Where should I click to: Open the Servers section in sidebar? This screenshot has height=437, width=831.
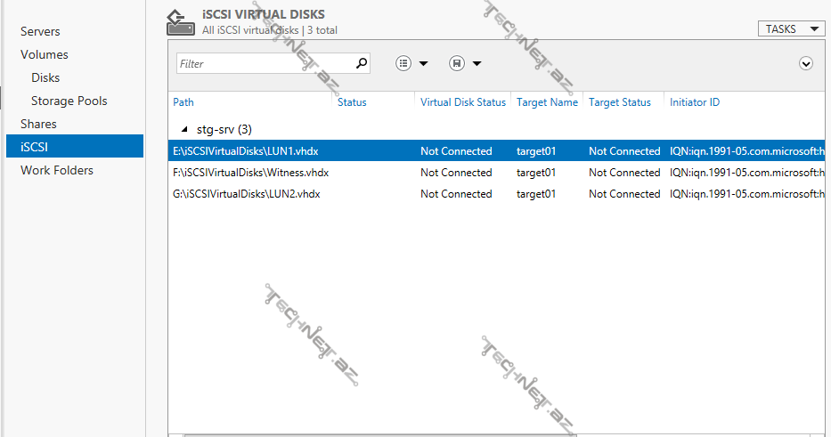click(40, 31)
